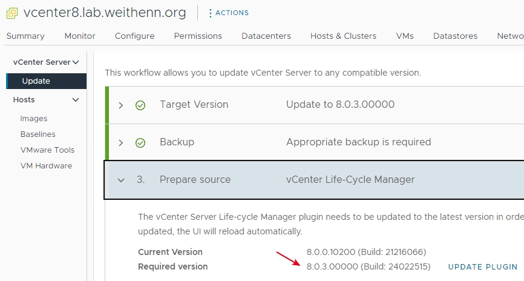524x281 pixels.
Task: Open Baselines under Hosts
Action: point(38,134)
